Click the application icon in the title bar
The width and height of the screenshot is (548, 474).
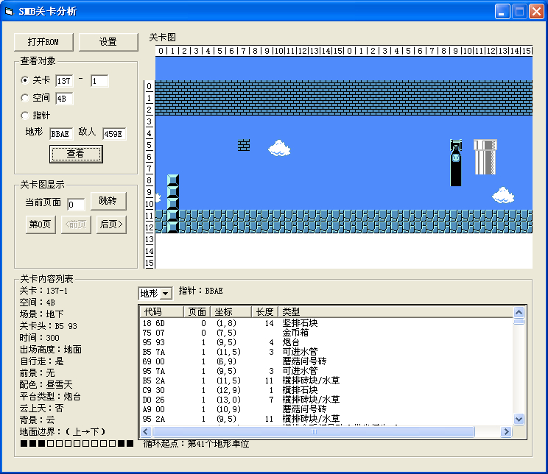pos(9,12)
